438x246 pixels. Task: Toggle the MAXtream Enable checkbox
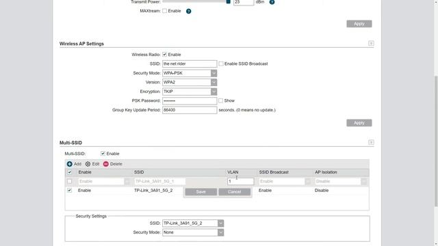164,11
